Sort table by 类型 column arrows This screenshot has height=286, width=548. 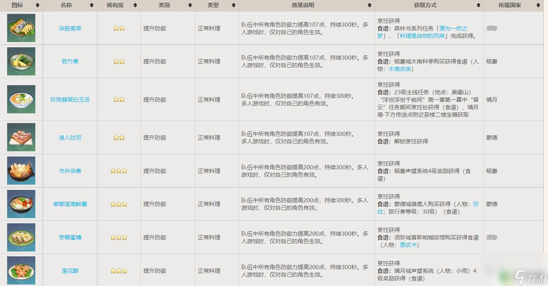233,5
